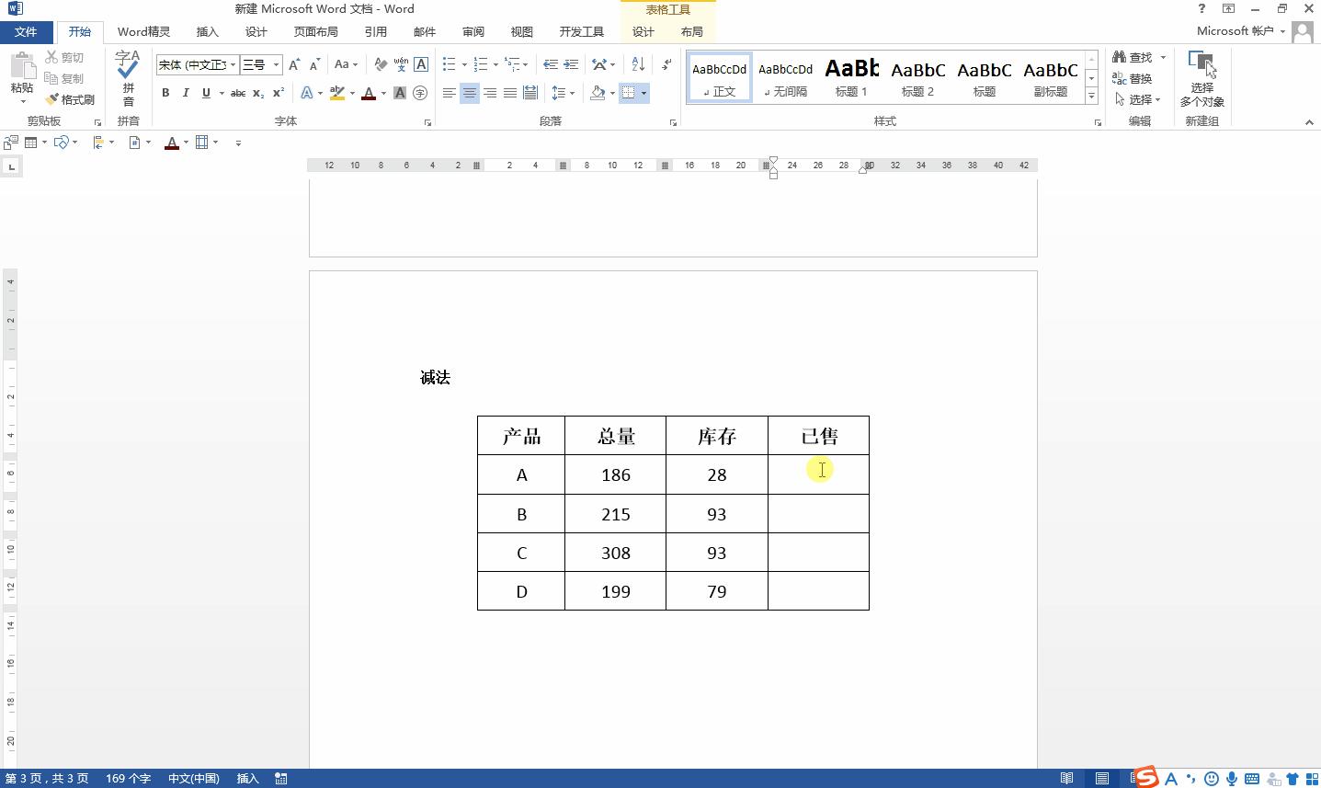This screenshot has height=788, width=1321.
Task: Open the font color dropdown arrow
Action: pyautogui.click(x=382, y=93)
